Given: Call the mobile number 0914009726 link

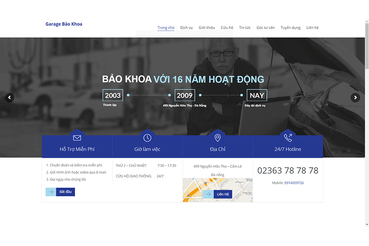Looking at the screenshot, I should pyautogui.click(x=294, y=183).
